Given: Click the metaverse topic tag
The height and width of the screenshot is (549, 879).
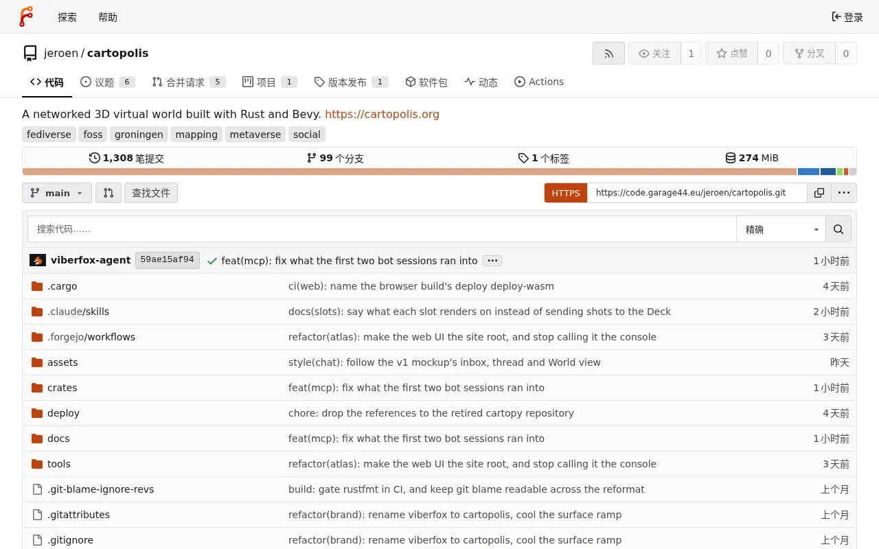Looking at the screenshot, I should point(255,135).
